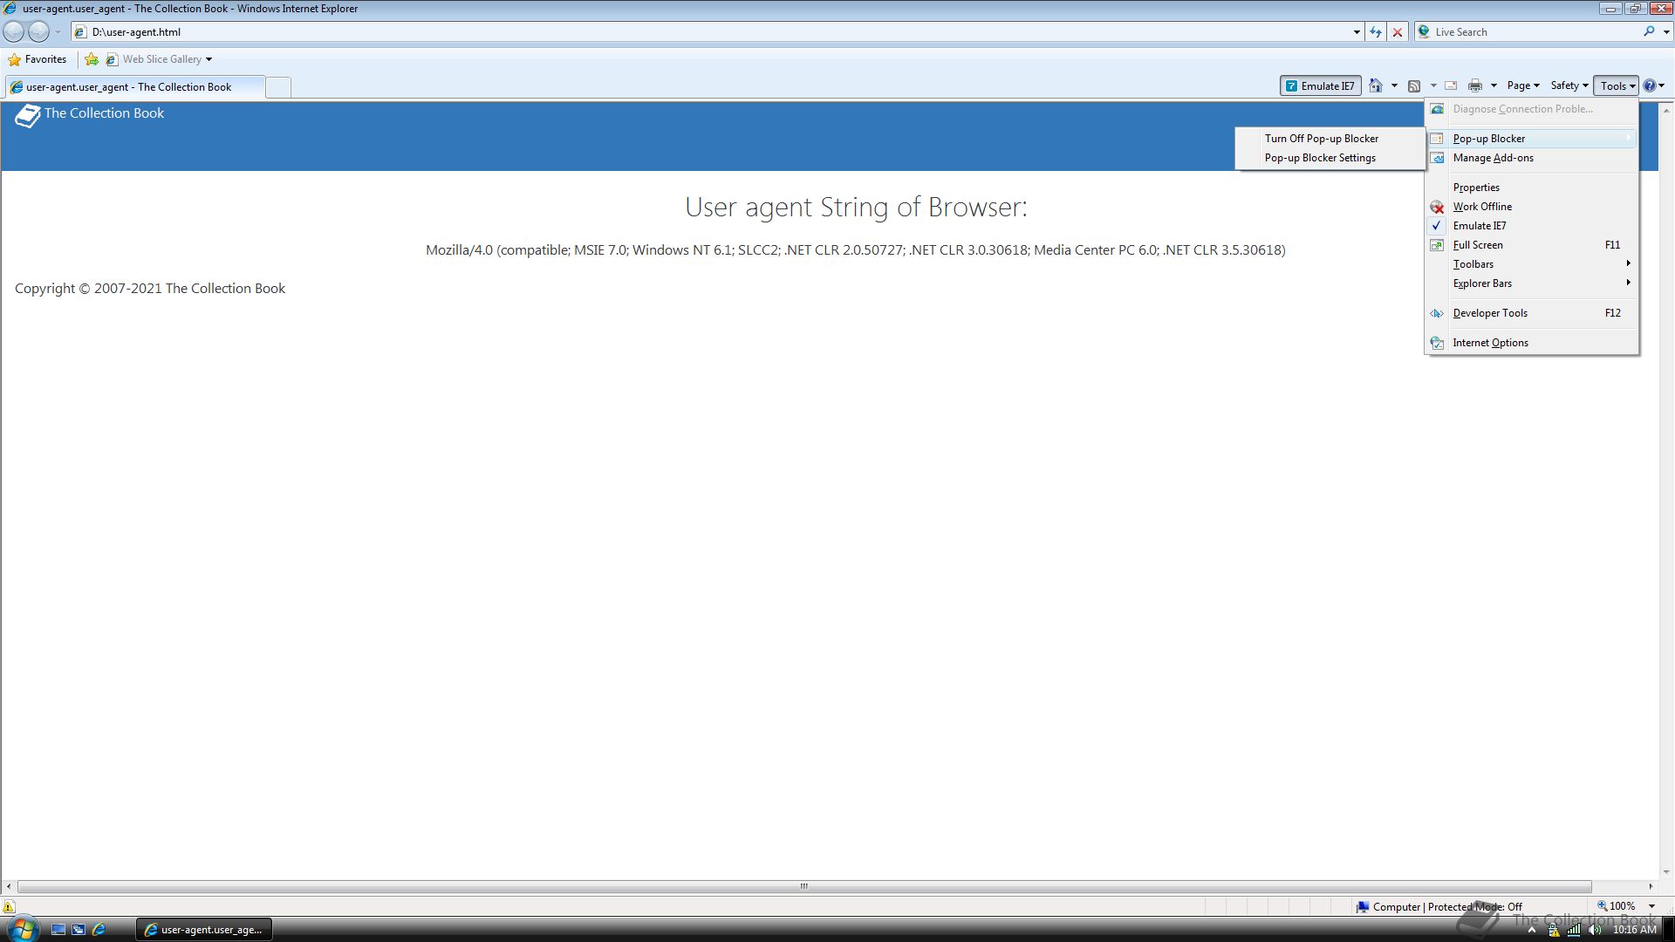Choose Internet Options from the Tools menu
1675x942 pixels.
tap(1532, 343)
